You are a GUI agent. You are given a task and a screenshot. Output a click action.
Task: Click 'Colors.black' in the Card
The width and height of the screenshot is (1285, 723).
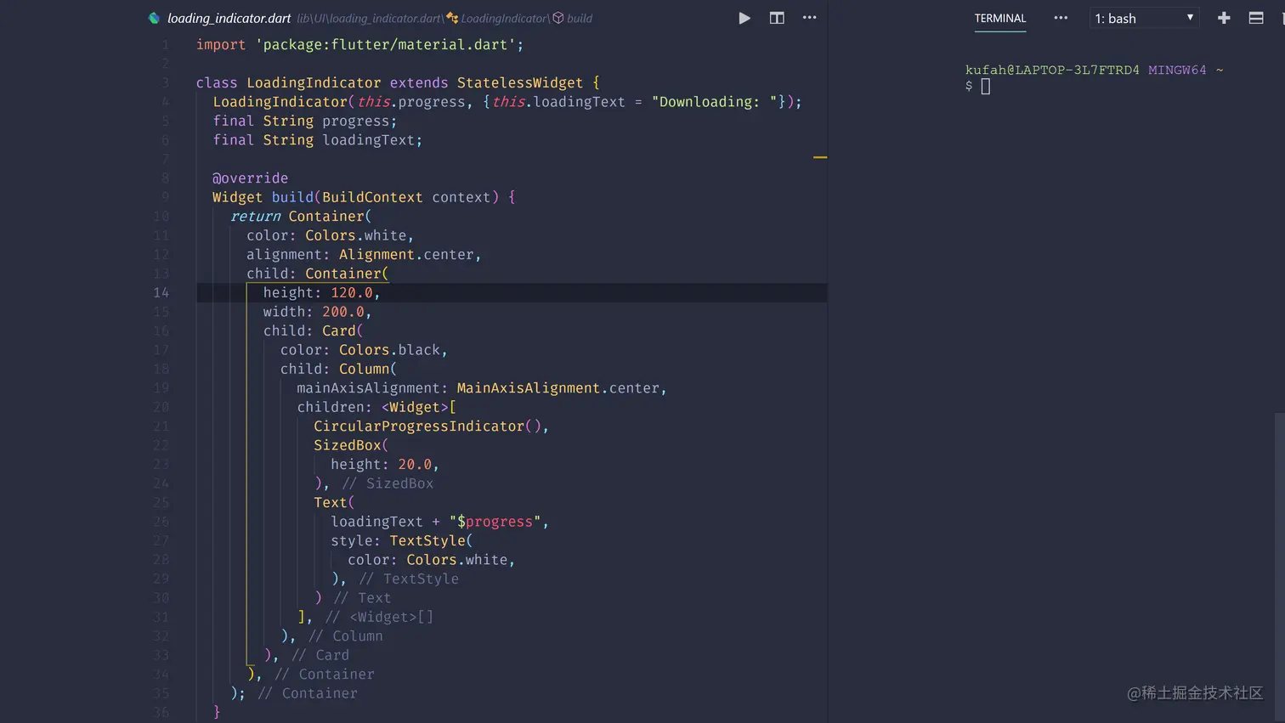(x=389, y=350)
